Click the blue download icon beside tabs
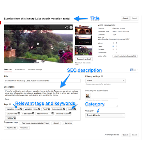156x144 pixels. click(x=132, y=70)
